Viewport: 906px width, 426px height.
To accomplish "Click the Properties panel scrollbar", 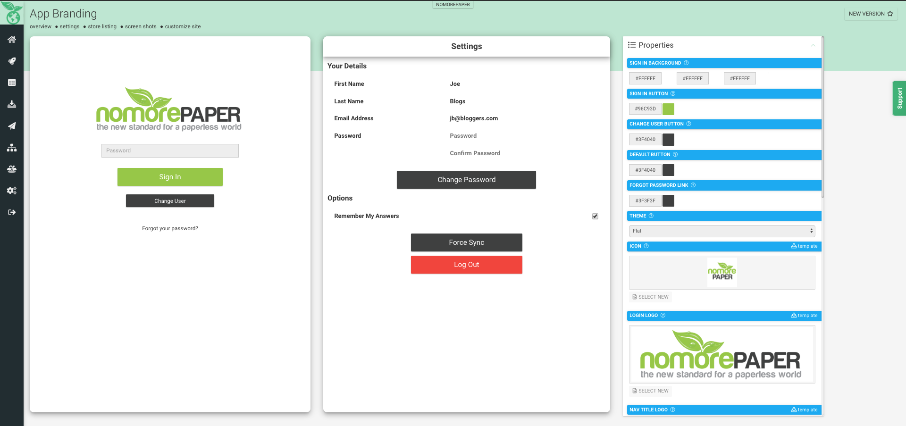I will coord(822,118).
